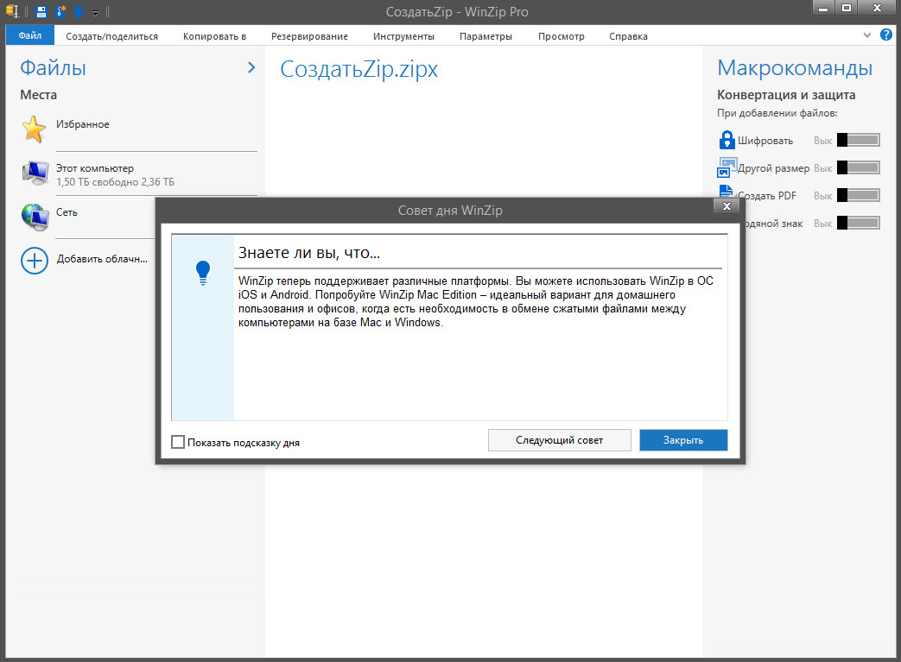Toggle the Водяной знак switch

pos(859,222)
